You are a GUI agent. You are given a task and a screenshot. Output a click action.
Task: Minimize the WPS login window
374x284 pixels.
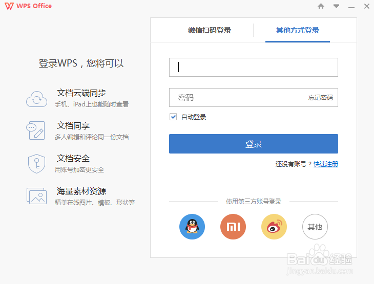coord(351,7)
